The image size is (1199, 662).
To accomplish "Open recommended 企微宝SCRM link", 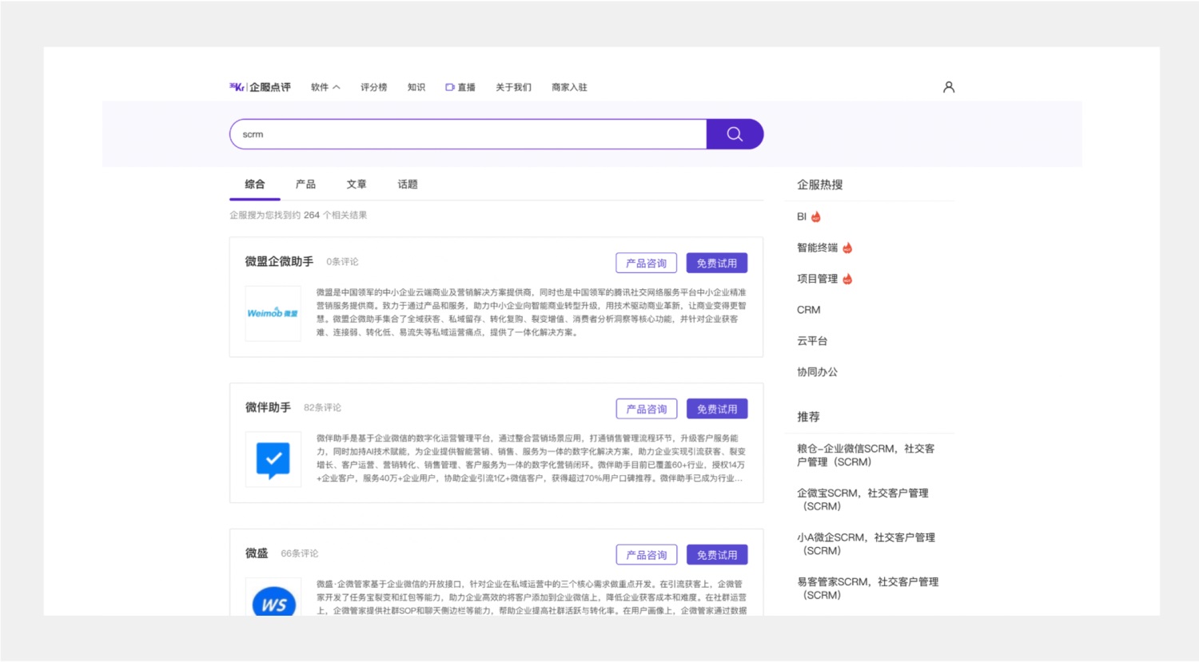I will tap(862, 500).
